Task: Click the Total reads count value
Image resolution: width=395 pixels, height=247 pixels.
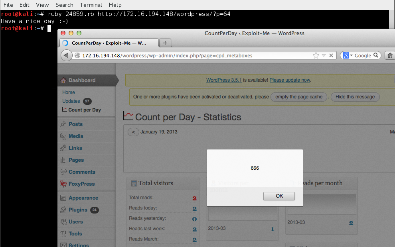Action: [x=194, y=198]
